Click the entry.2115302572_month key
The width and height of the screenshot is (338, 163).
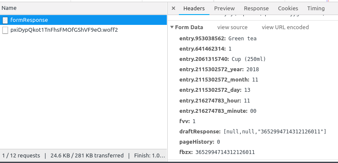click(214, 80)
